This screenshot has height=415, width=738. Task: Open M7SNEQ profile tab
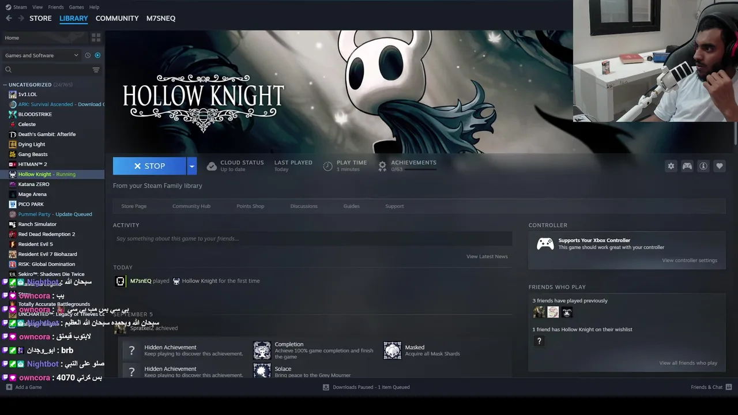tap(161, 18)
